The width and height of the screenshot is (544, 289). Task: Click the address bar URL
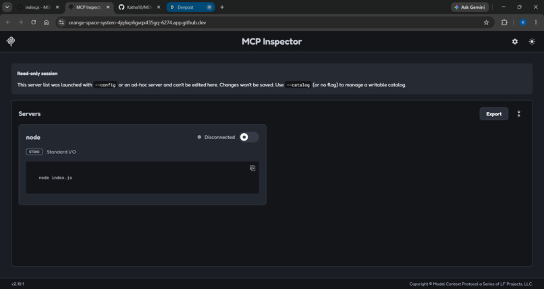point(137,22)
